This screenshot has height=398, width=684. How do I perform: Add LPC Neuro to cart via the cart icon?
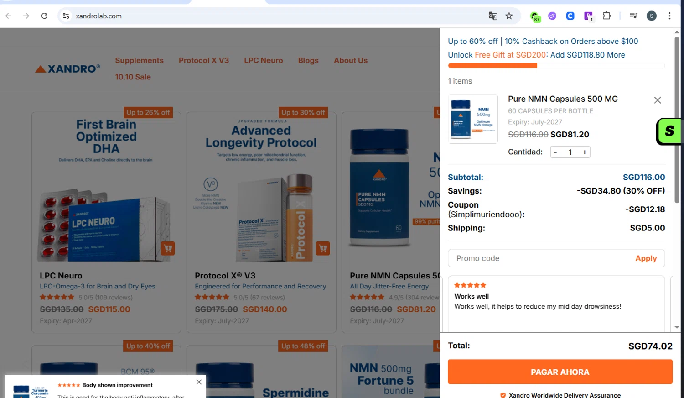(168, 248)
